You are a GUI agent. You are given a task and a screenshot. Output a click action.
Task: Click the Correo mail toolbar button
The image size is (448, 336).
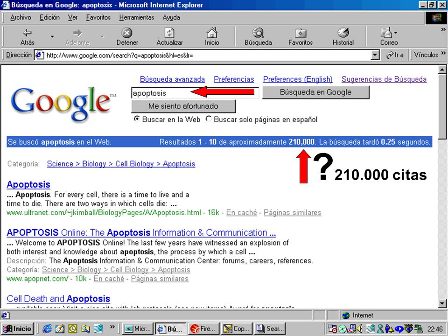[389, 36]
